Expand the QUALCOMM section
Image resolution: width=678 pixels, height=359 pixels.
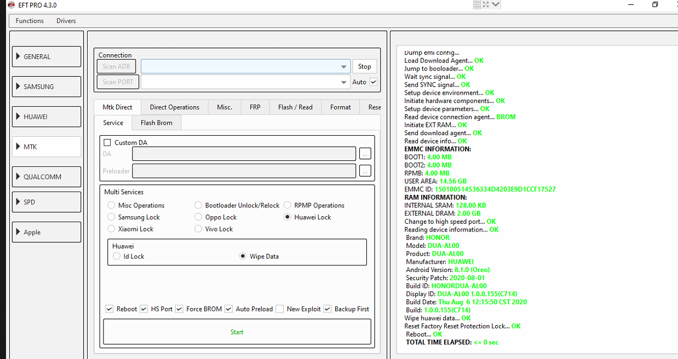tap(47, 177)
